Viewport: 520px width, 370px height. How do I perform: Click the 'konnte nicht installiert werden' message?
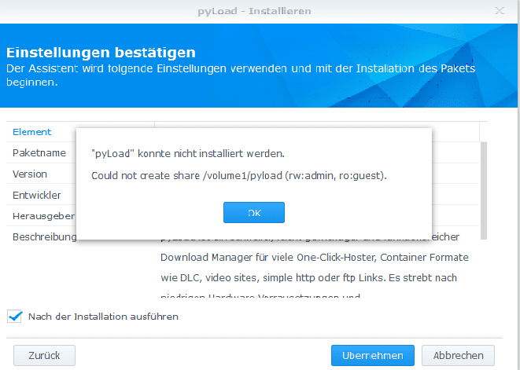coord(188,154)
